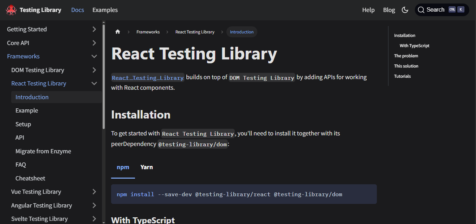Open the Docs navbar item
This screenshot has height=224, width=476.
[78, 10]
